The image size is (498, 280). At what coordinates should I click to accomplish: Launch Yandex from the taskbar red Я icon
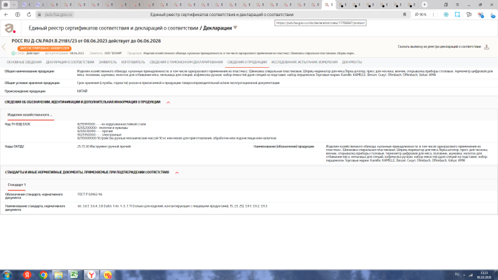(28, 275)
